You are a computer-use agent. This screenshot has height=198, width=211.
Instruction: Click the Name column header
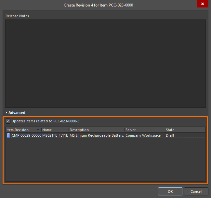(55, 130)
